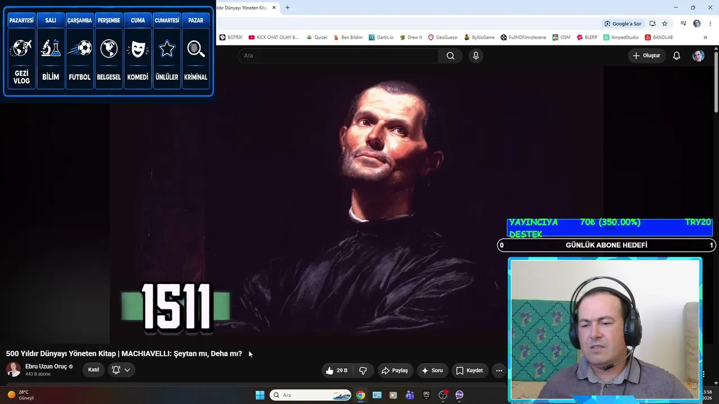Screen dimensions: 719x404
Task: Open a new browser tab
Action: click(288, 8)
